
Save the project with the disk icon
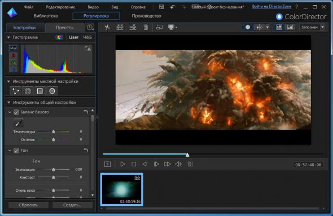click(x=161, y=7)
